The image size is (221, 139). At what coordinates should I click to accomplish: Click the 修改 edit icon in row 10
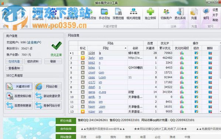pyautogui.click(x=196, y=97)
